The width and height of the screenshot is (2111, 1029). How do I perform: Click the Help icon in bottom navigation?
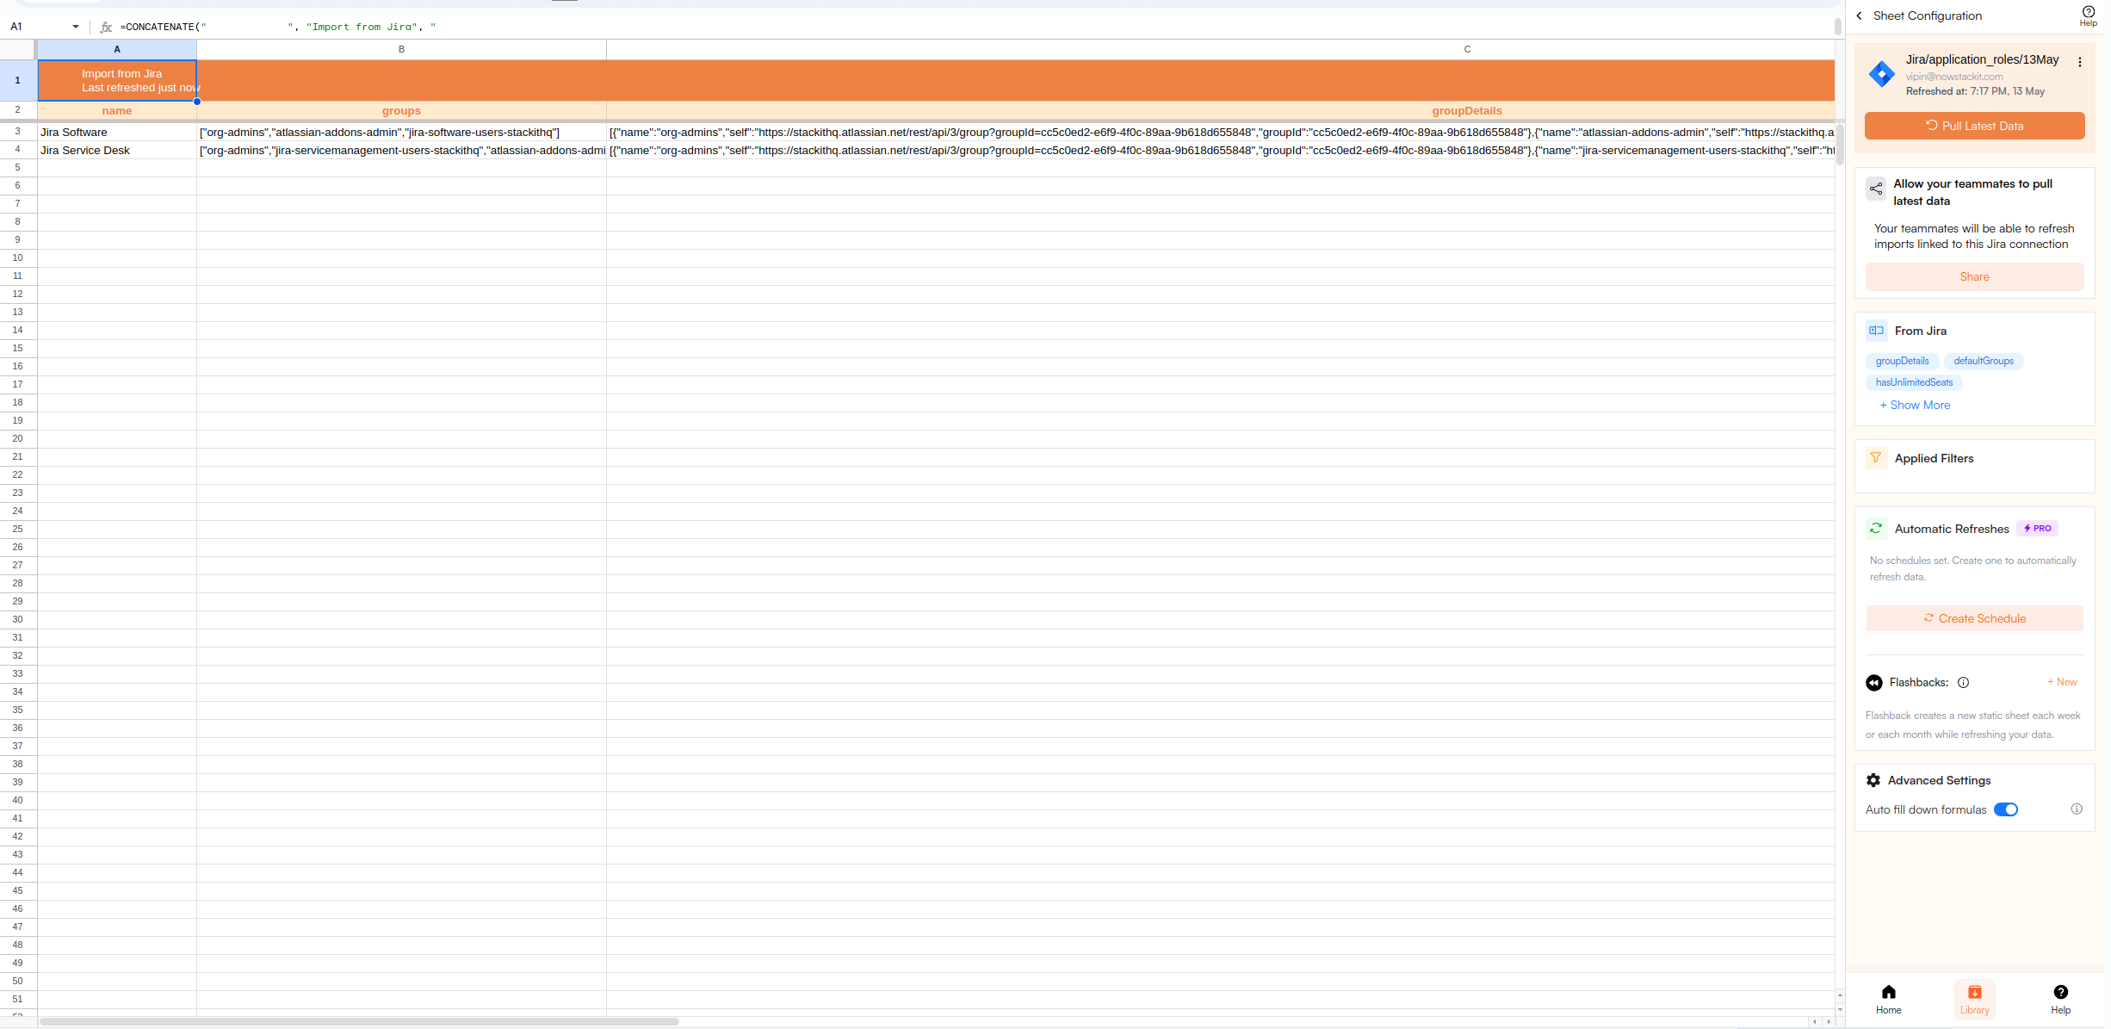(2060, 999)
